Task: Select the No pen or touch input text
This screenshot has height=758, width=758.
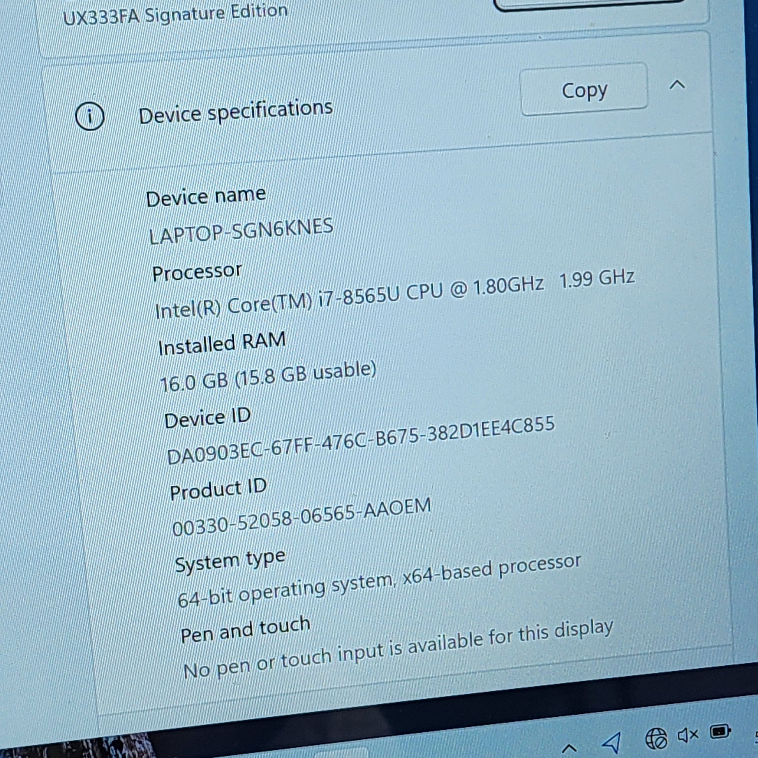Action: (398, 649)
